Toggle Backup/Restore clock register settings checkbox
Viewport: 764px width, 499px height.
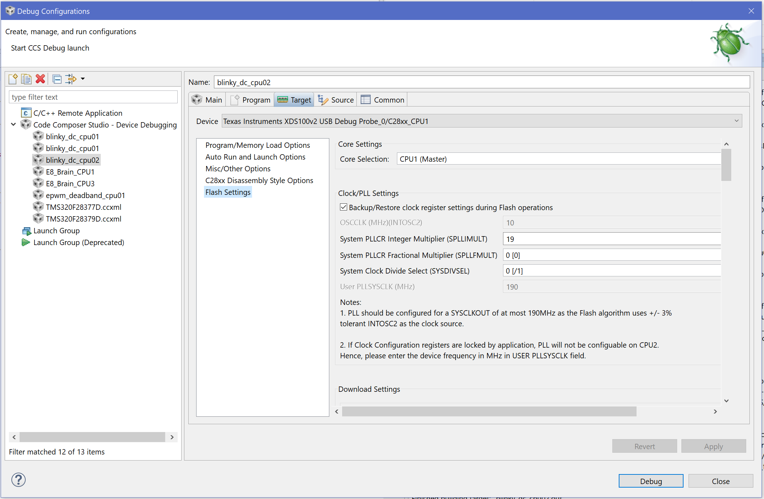coord(344,207)
